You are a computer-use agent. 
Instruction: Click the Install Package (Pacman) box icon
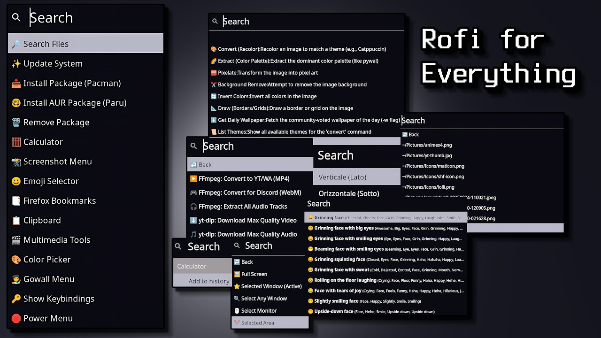coord(16,84)
